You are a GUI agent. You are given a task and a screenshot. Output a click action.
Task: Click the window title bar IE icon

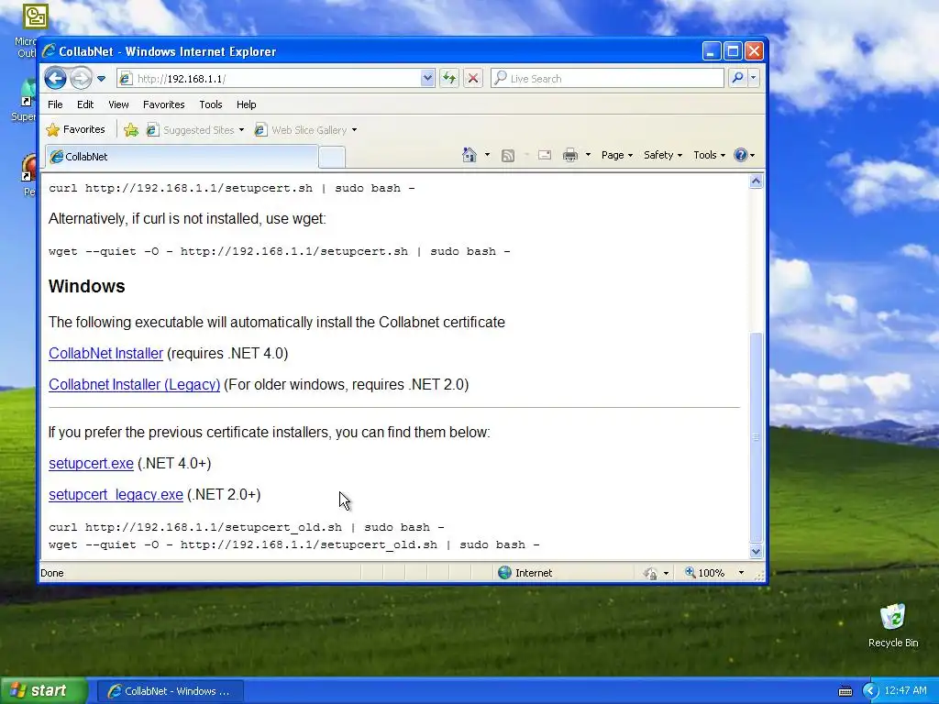point(50,51)
